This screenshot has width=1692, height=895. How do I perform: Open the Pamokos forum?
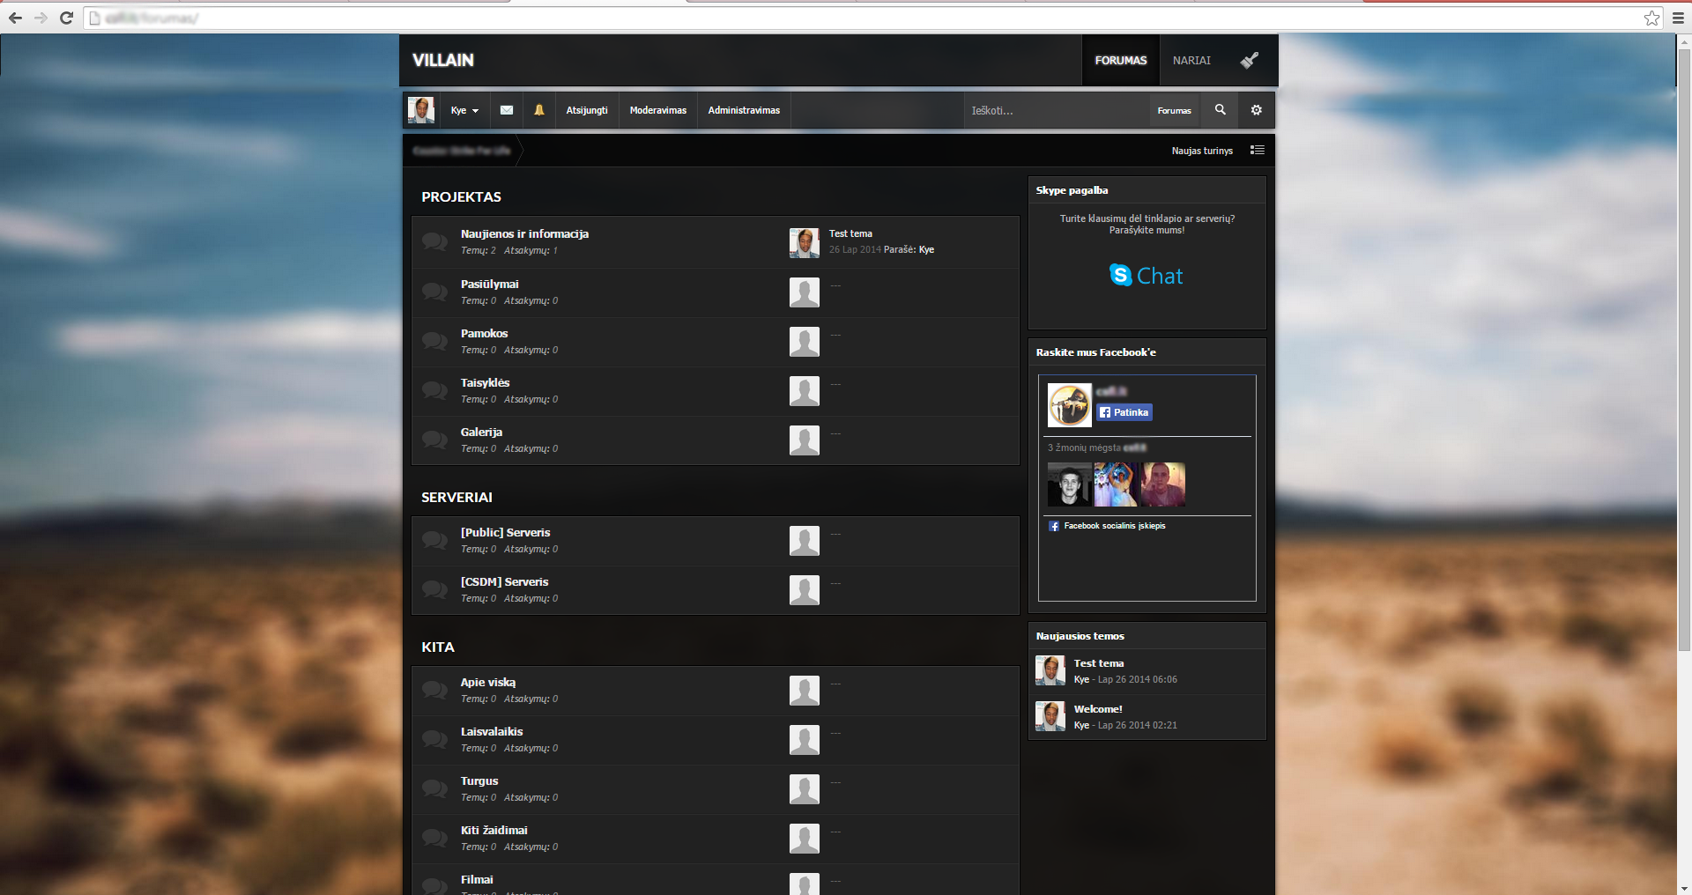coord(484,333)
